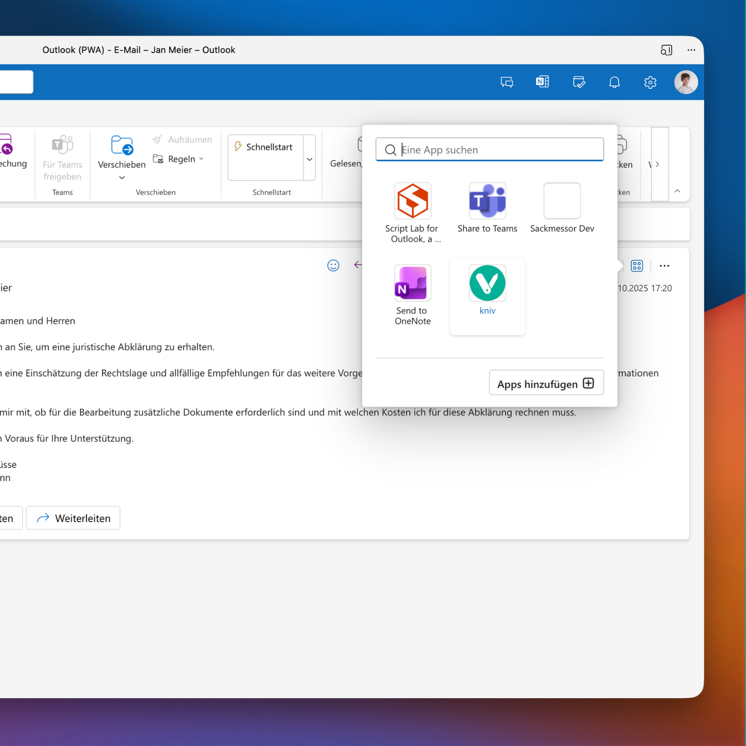This screenshot has height=746, width=746.
Task: Click the Apps grid icon in message toolbar
Action: coord(637,266)
